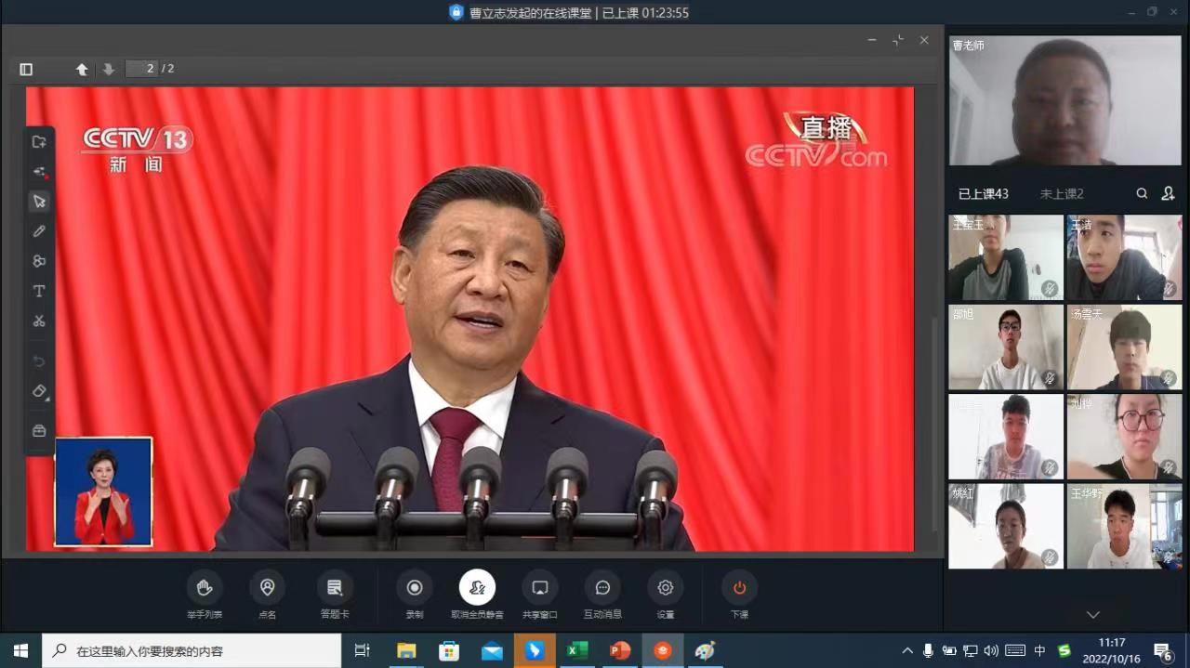This screenshot has width=1190, height=668.
Task: Switch to the 已上课43 tab
Action: click(983, 193)
